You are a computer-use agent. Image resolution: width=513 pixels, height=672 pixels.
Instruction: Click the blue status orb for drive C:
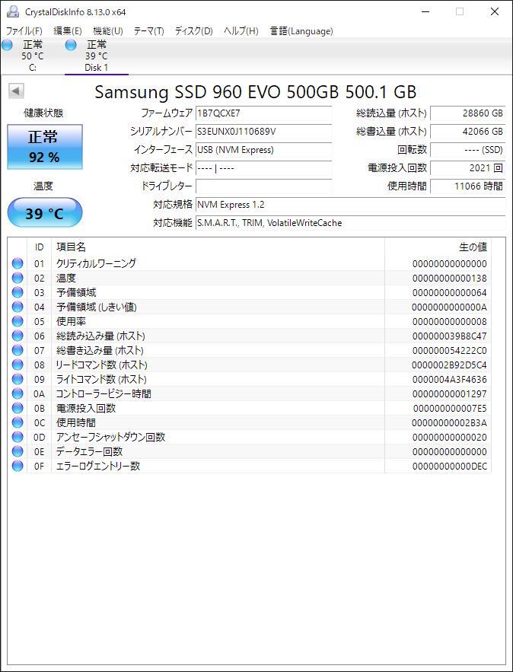coord(7,45)
